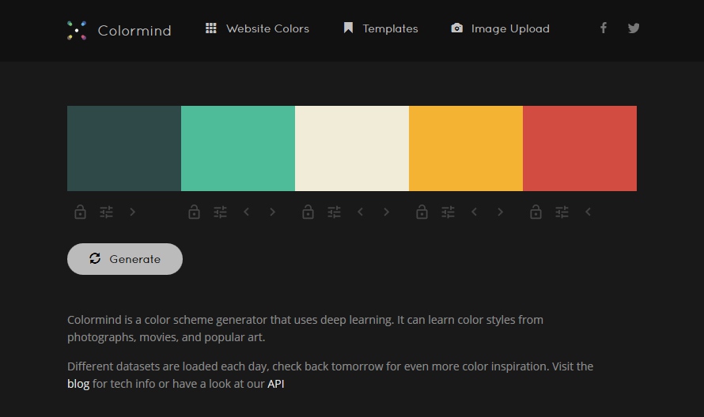Lock the mint green color
This screenshot has width=704, height=417.
tap(194, 212)
